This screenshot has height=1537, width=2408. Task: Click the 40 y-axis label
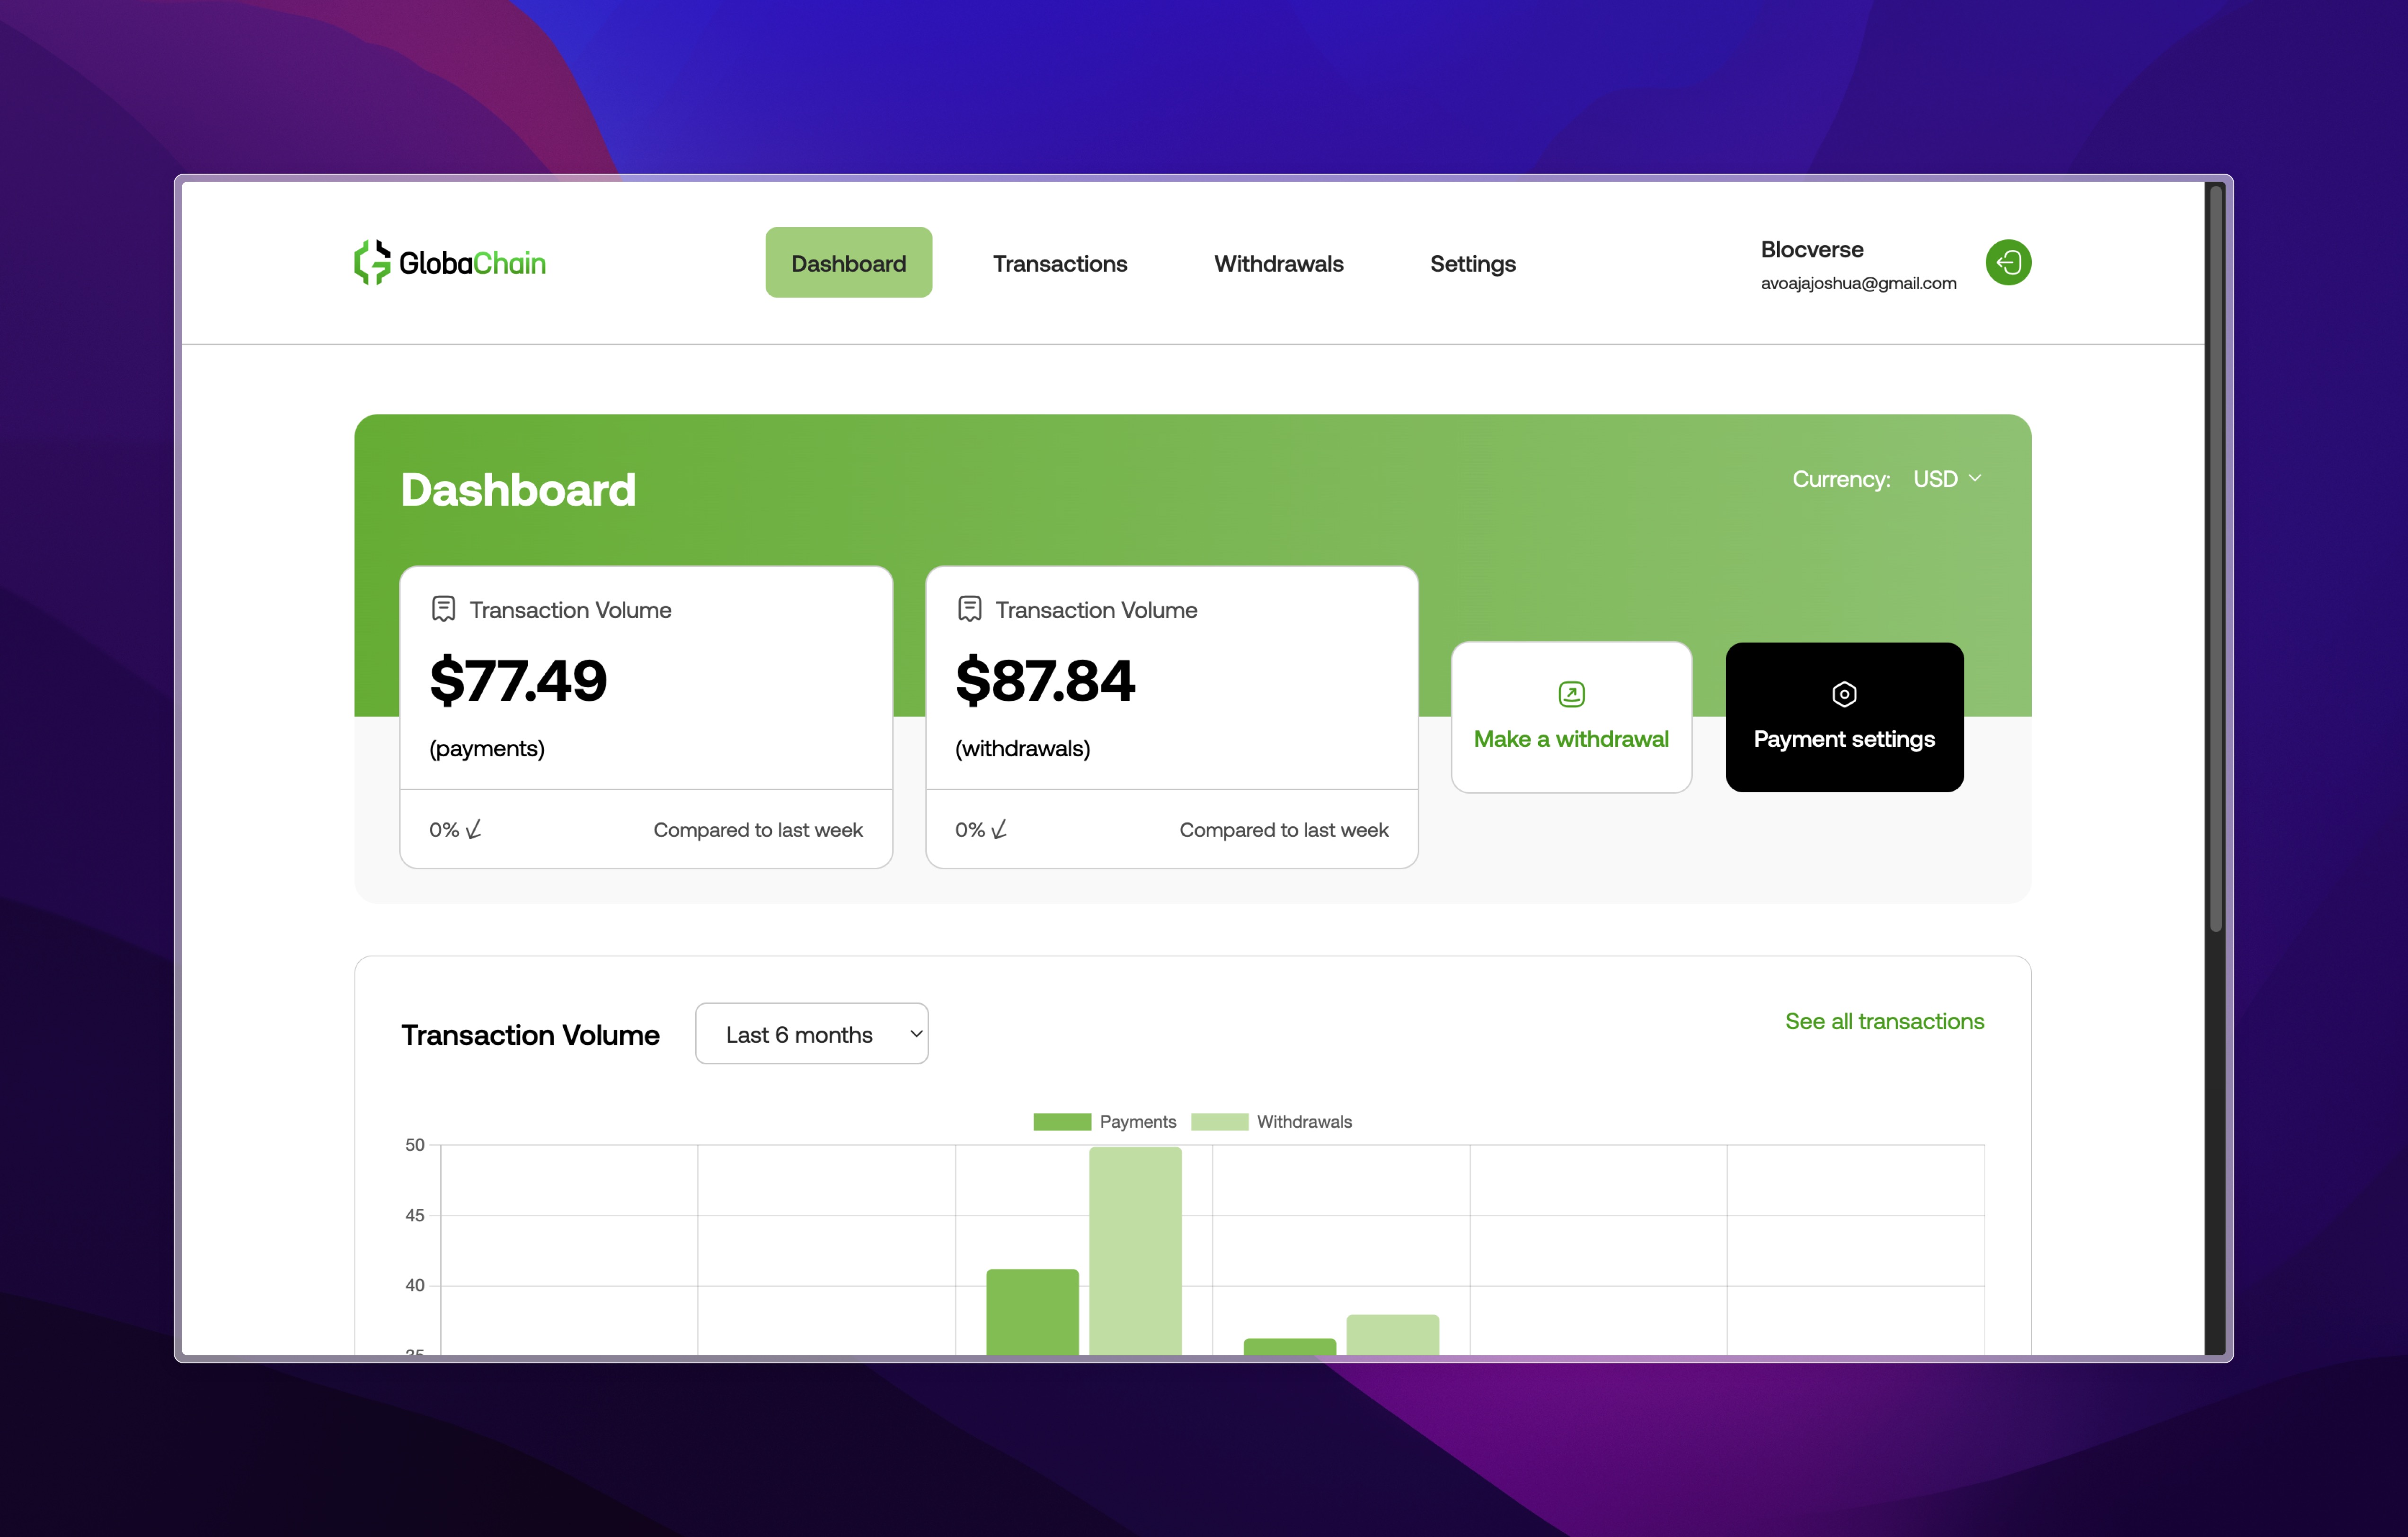[414, 1285]
